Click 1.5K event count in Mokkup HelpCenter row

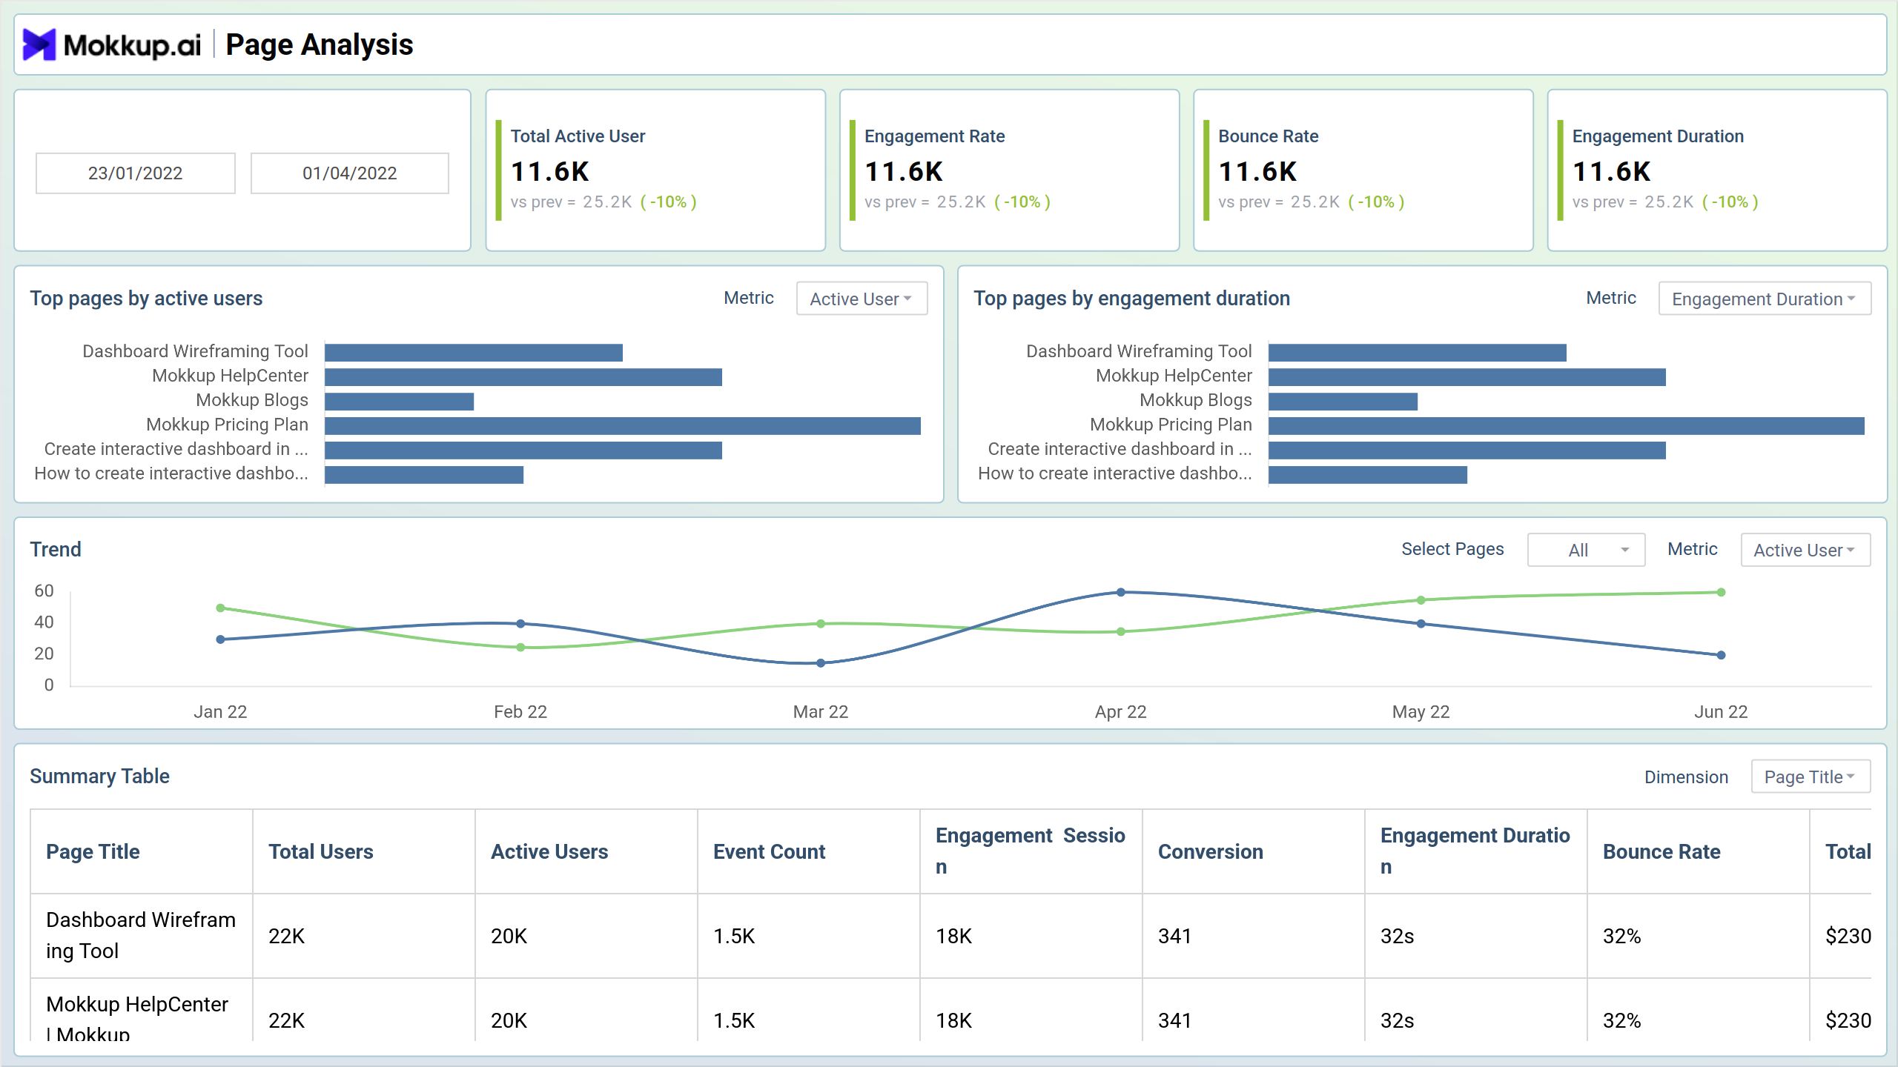(734, 1020)
